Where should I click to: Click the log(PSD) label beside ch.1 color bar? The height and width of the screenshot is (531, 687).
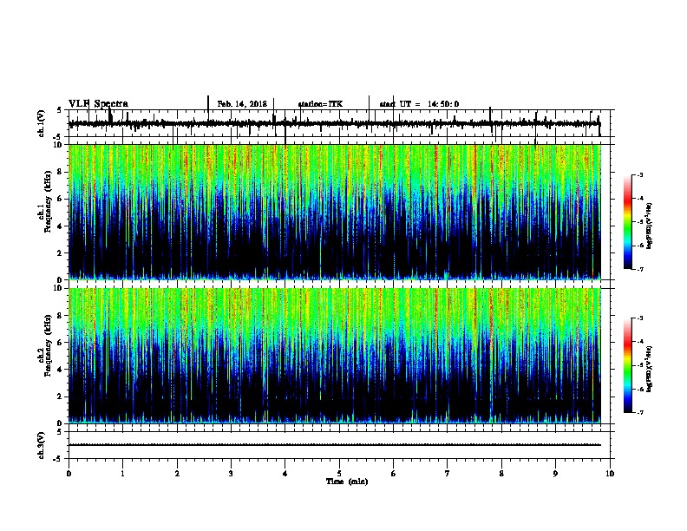pyautogui.click(x=649, y=226)
